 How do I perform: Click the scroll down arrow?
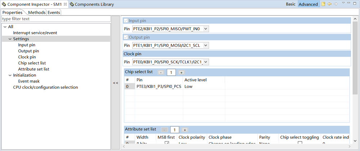[355, 141]
